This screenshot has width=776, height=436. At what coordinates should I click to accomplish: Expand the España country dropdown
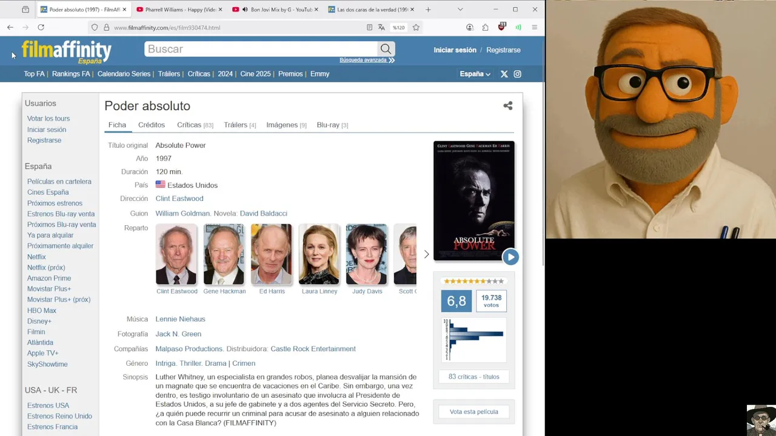(475, 74)
